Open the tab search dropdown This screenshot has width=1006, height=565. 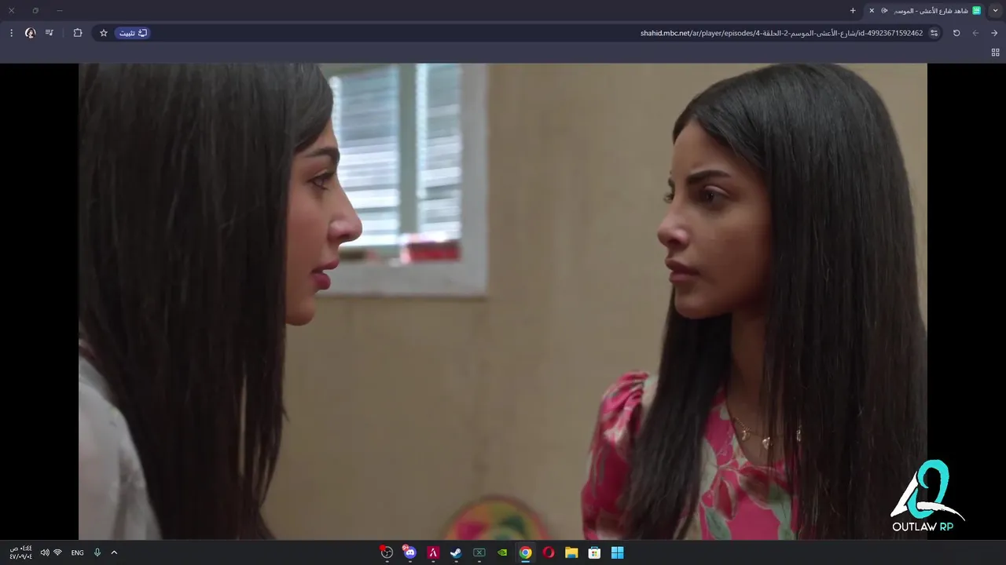tap(995, 10)
